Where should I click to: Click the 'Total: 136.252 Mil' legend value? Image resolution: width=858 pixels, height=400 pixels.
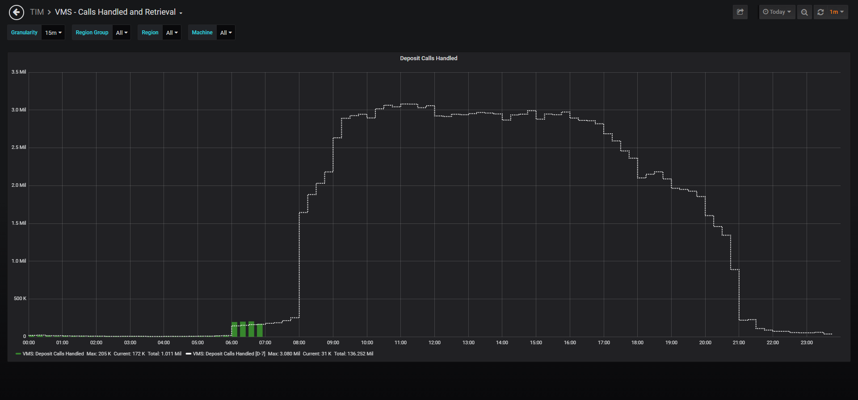(353, 354)
